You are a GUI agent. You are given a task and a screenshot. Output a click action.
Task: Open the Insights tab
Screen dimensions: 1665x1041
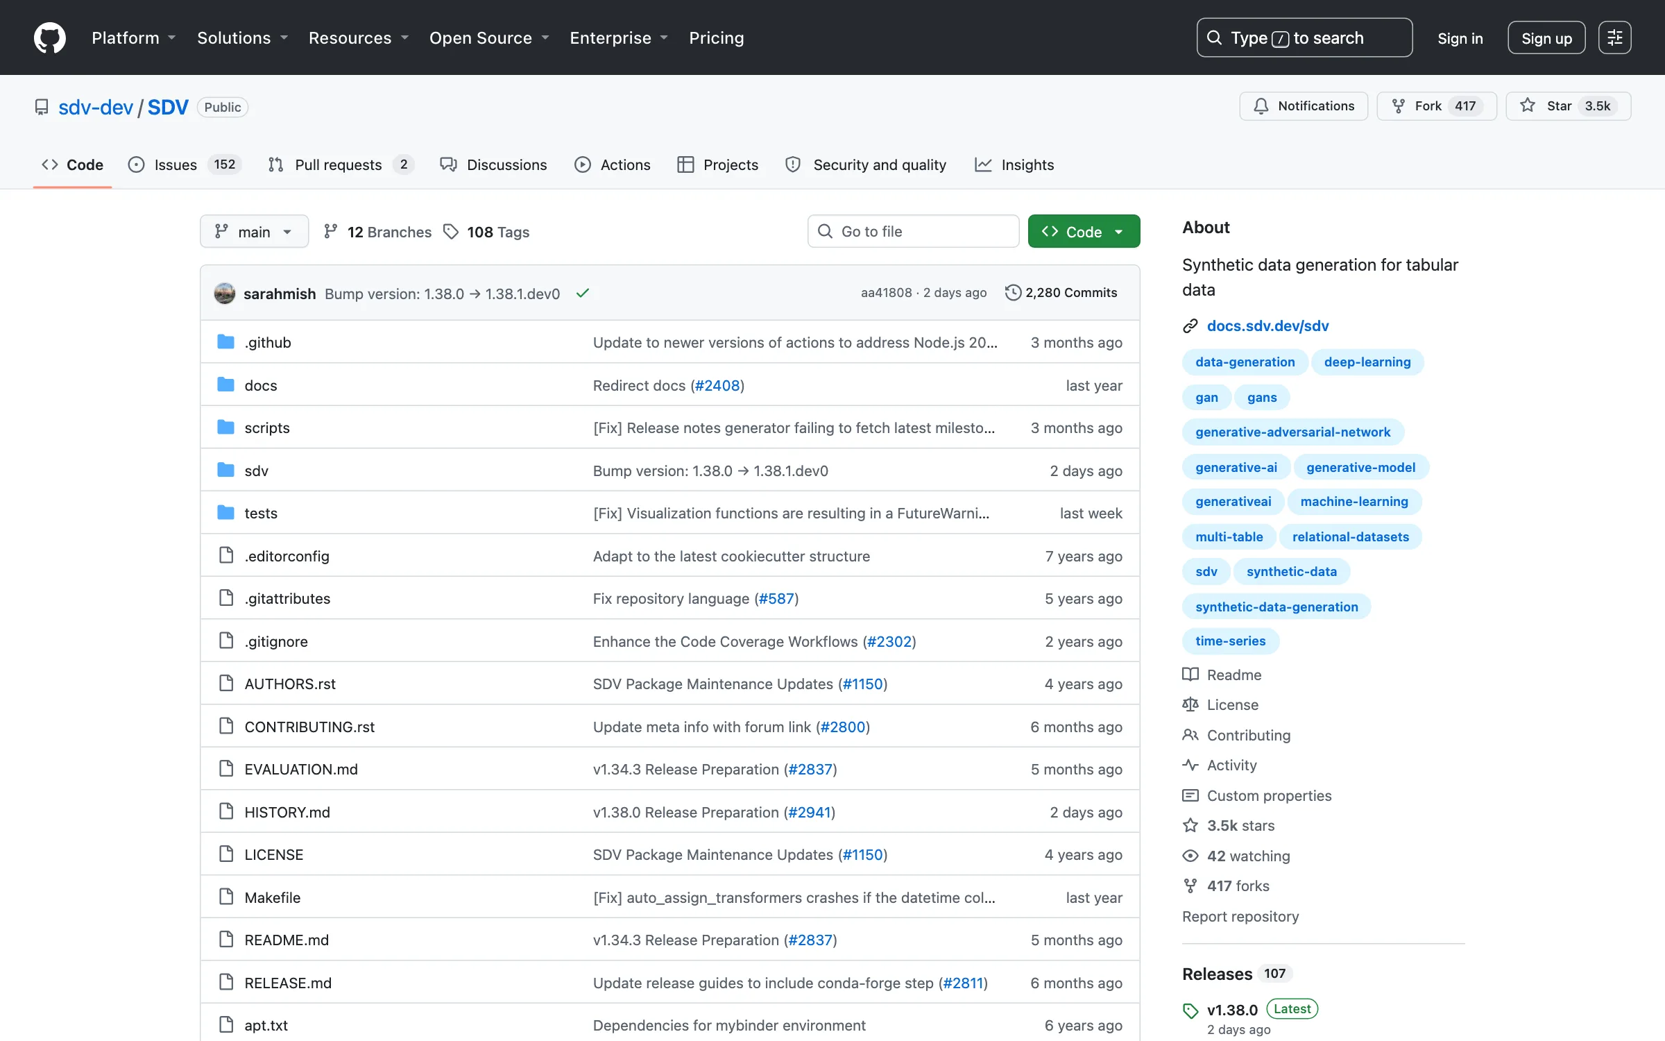pyautogui.click(x=1014, y=164)
